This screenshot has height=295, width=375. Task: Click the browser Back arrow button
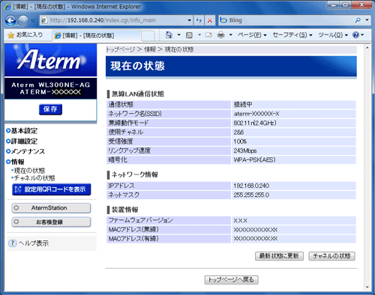point(10,20)
